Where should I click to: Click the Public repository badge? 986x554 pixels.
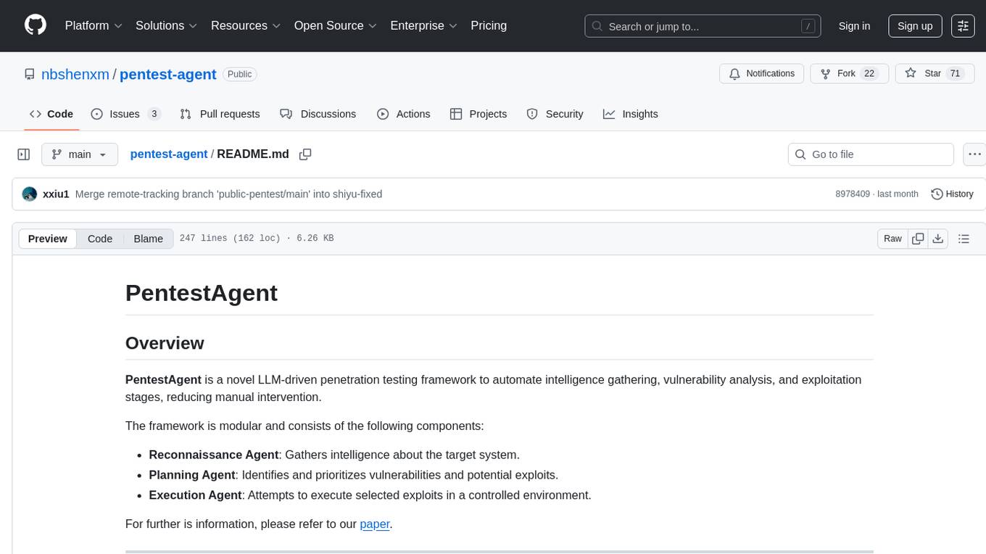(239, 74)
